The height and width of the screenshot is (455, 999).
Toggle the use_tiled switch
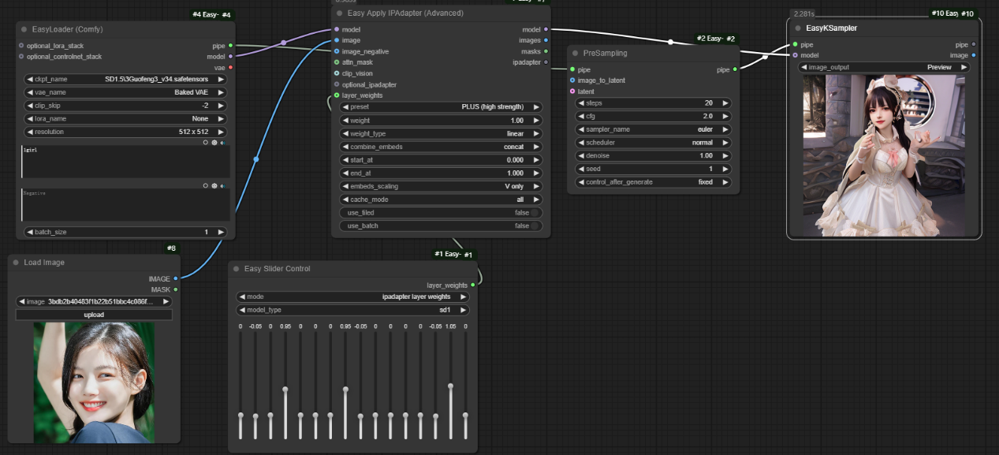pyautogui.click(x=535, y=213)
